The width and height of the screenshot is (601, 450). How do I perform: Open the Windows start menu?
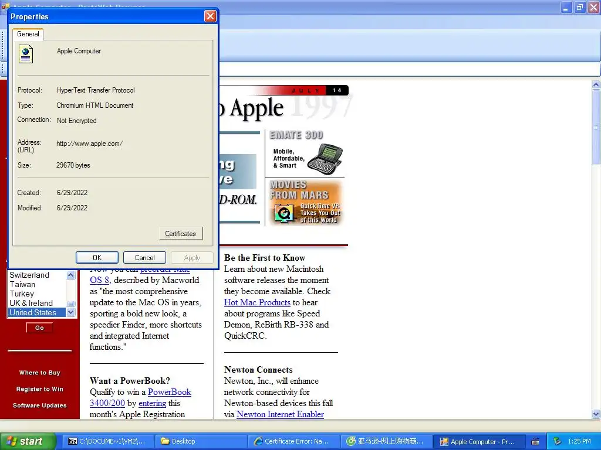point(28,441)
